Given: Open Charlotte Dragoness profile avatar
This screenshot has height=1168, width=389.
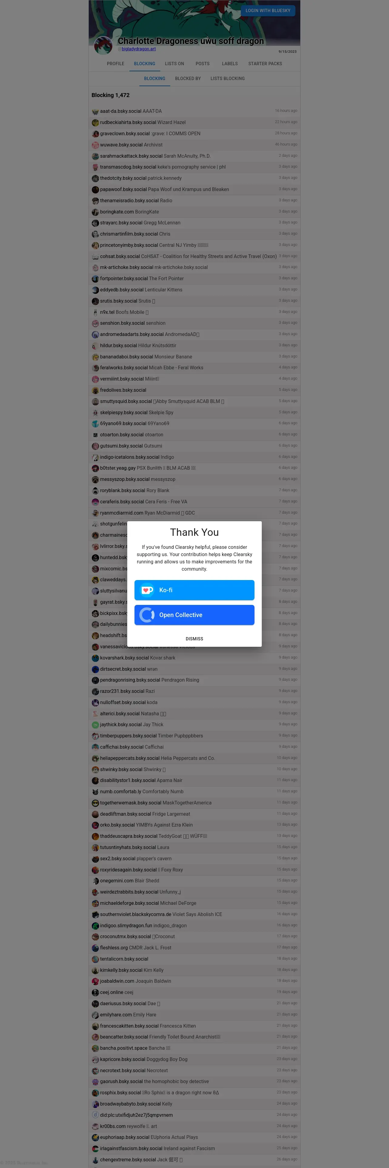Looking at the screenshot, I should click(103, 45).
